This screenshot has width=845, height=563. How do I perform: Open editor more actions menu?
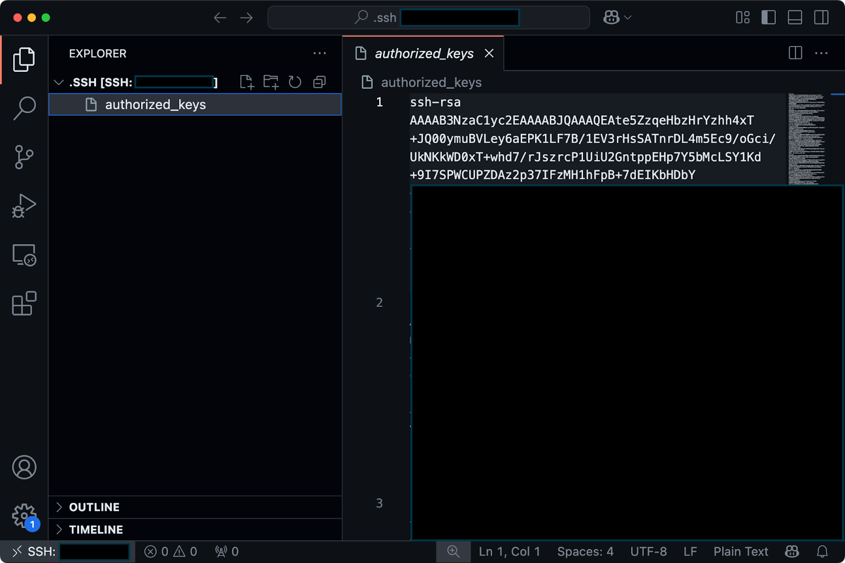tap(821, 53)
